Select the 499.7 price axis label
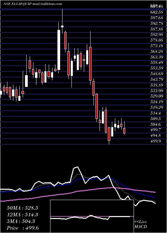The image size is (167, 233). point(156,130)
